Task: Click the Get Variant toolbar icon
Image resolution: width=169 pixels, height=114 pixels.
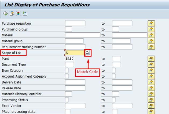Action: (x=12, y=13)
